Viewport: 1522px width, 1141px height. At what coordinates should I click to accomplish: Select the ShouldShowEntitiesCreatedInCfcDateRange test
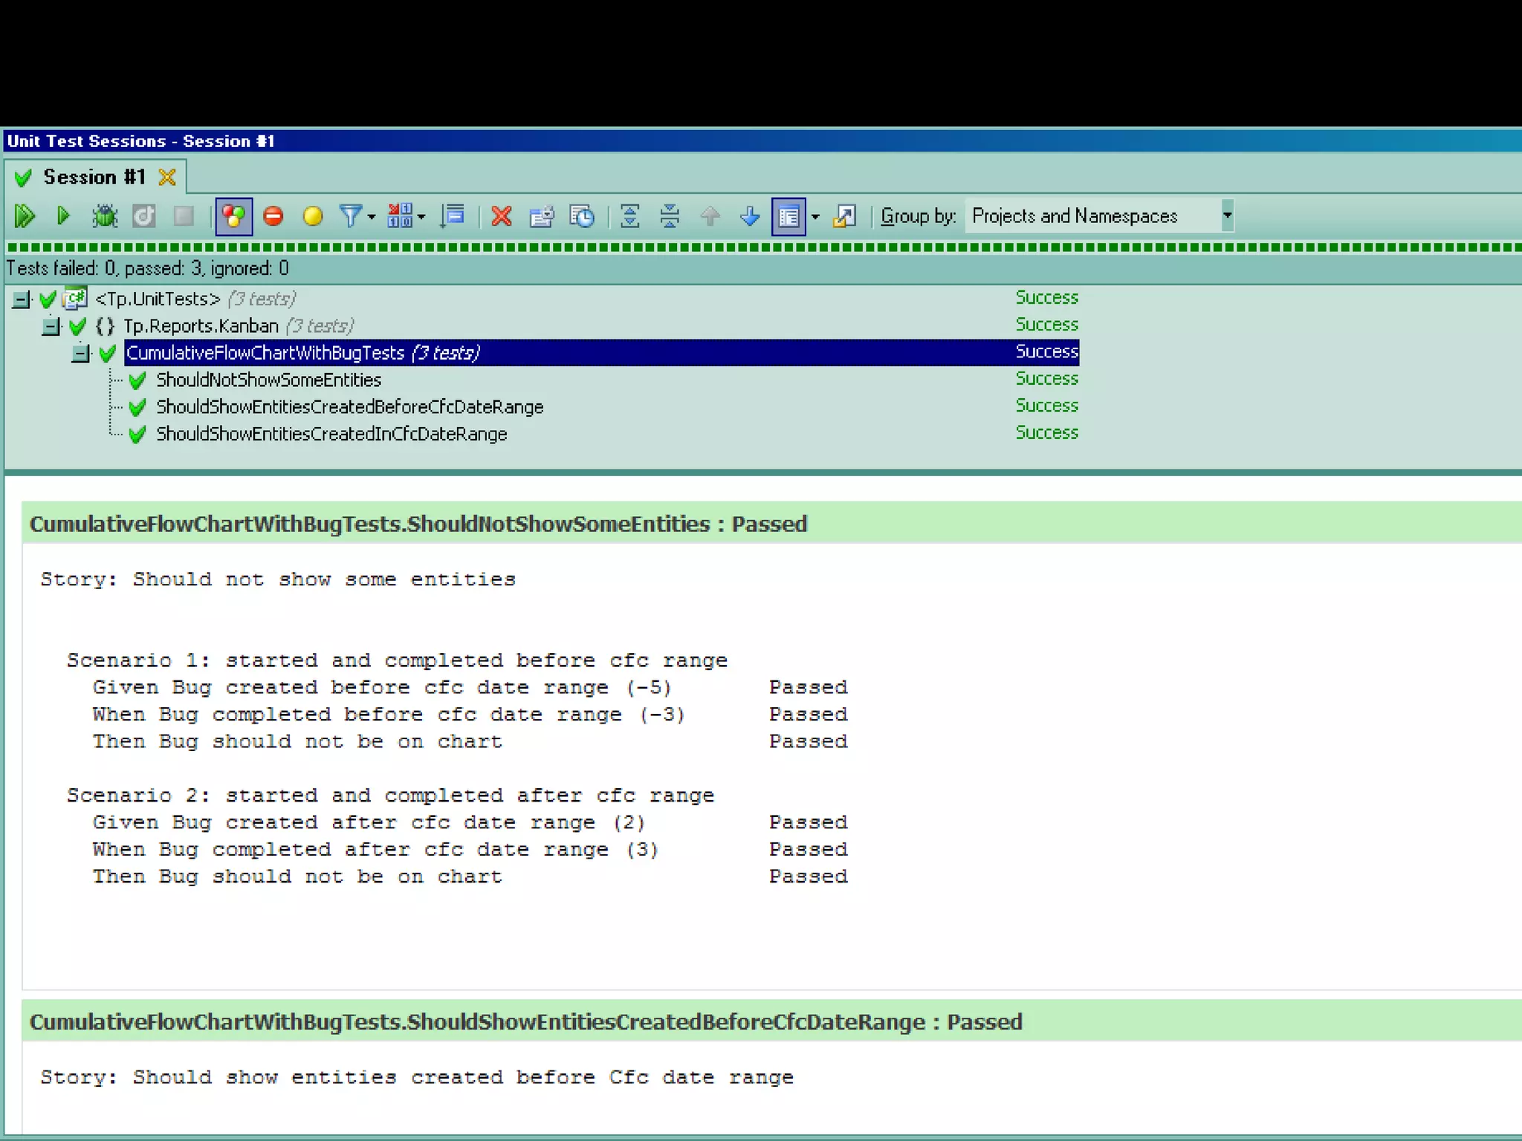coord(331,435)
